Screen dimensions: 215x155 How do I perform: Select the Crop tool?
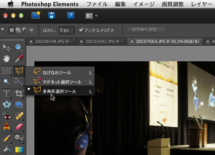point(19,94)
